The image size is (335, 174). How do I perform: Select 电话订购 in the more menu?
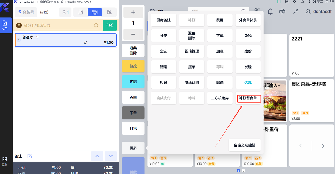[x=192, y=82]
